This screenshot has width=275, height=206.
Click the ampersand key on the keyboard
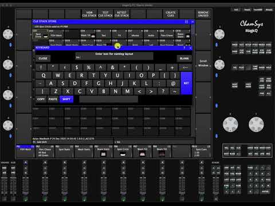(x=112, y=68)
